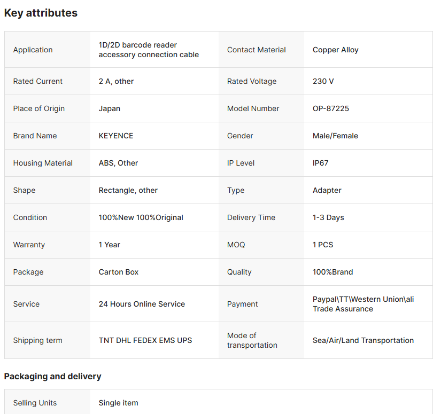Image resolution: width=433 pixels, height=414 pixels.
Task: Click the Adapter type value
Action: point(327,190)
